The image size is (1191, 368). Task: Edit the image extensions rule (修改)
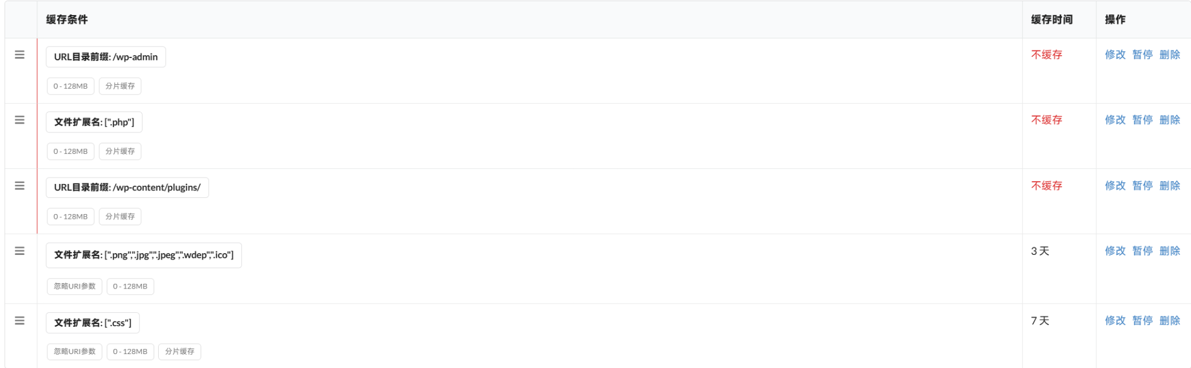(1115, 251)
